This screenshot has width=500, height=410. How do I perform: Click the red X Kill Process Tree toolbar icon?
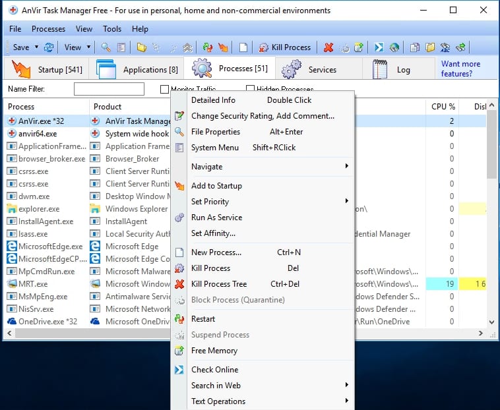click(x=328, y=47)
